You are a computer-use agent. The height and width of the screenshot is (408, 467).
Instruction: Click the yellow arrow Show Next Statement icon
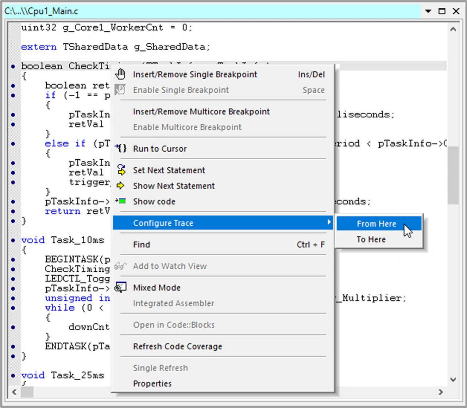pyautogui.click(x=120, y=186)
